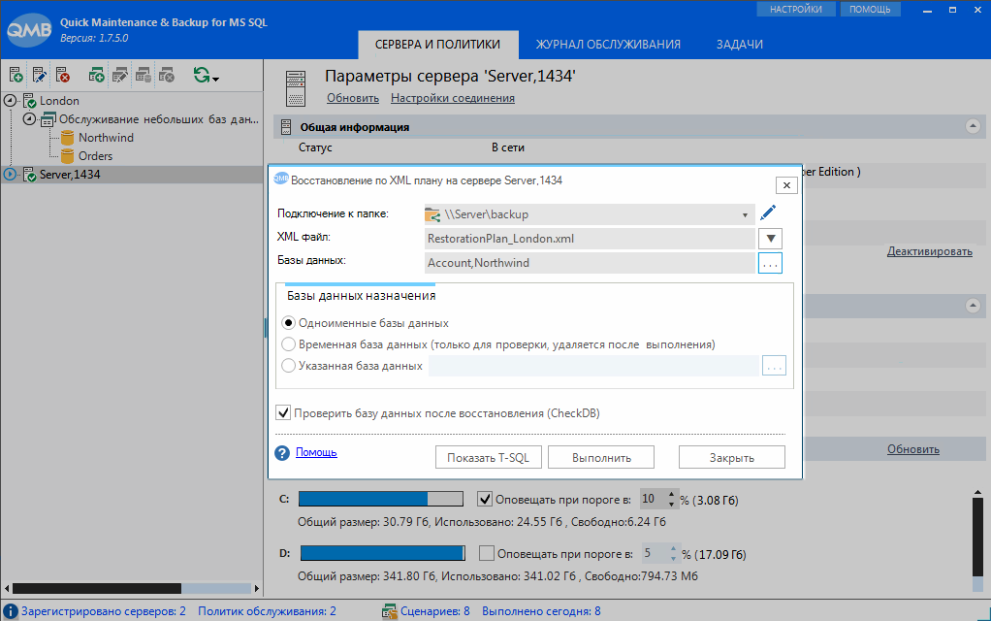Click the maintenance policy node icon
Image resolution: width=991 pixels, height=621 pixels.
[x=48, y=119]
